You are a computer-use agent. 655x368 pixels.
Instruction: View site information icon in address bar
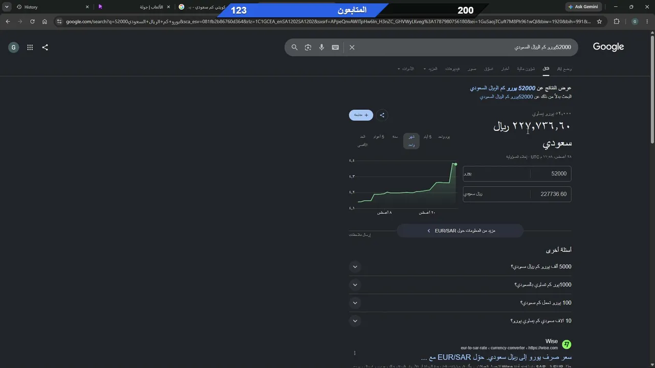(x=59, y=21)
